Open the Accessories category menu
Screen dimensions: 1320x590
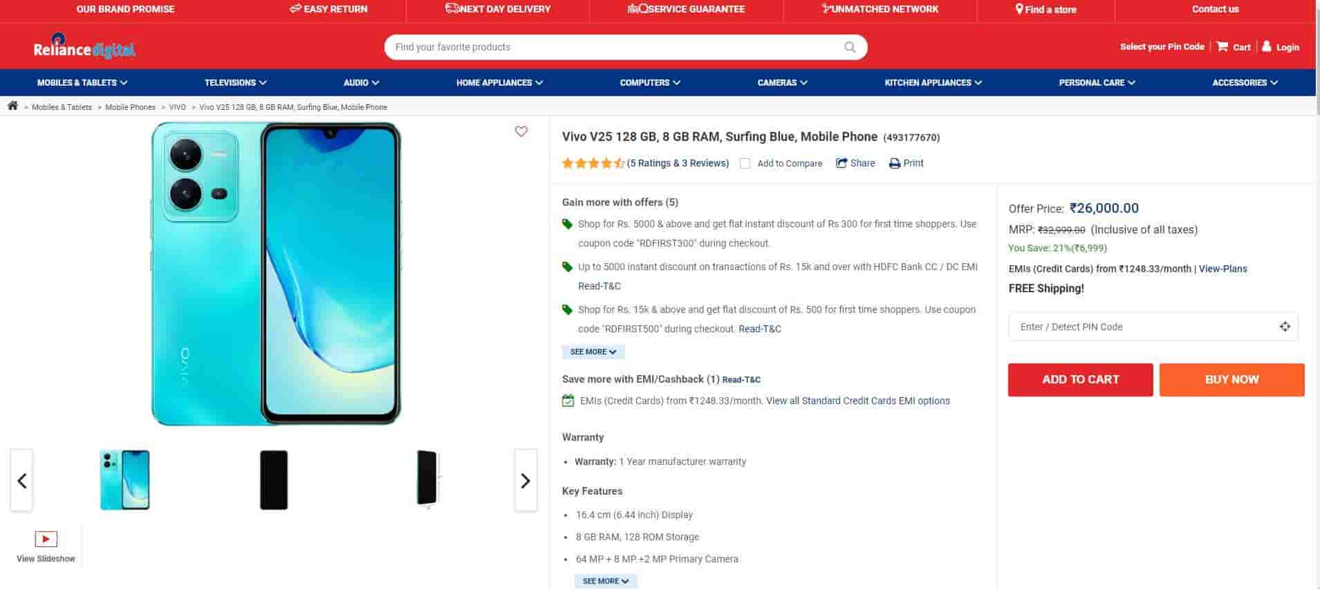(x=1245, y=82)
